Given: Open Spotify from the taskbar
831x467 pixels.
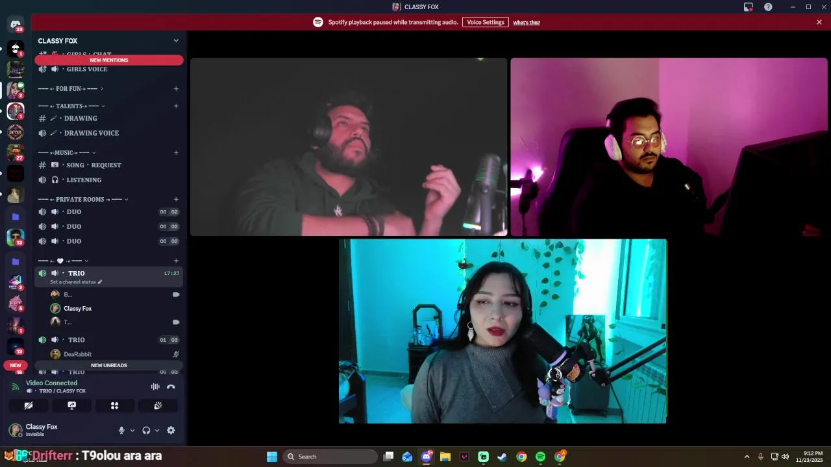Looking at the screenshot, I should 540,457.
